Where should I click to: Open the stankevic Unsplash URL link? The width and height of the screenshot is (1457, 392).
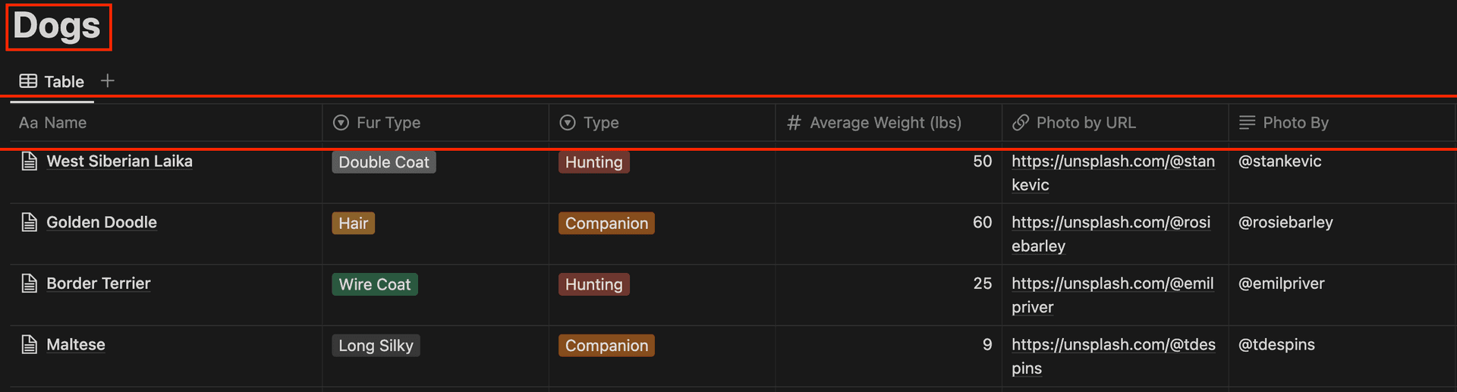pyautogui.click(x=1112, y=162)
